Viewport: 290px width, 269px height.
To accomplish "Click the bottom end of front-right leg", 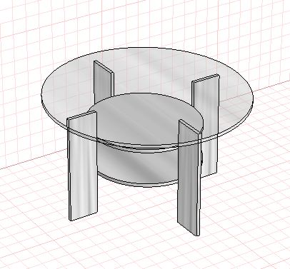I will click(x=188, y=229).
